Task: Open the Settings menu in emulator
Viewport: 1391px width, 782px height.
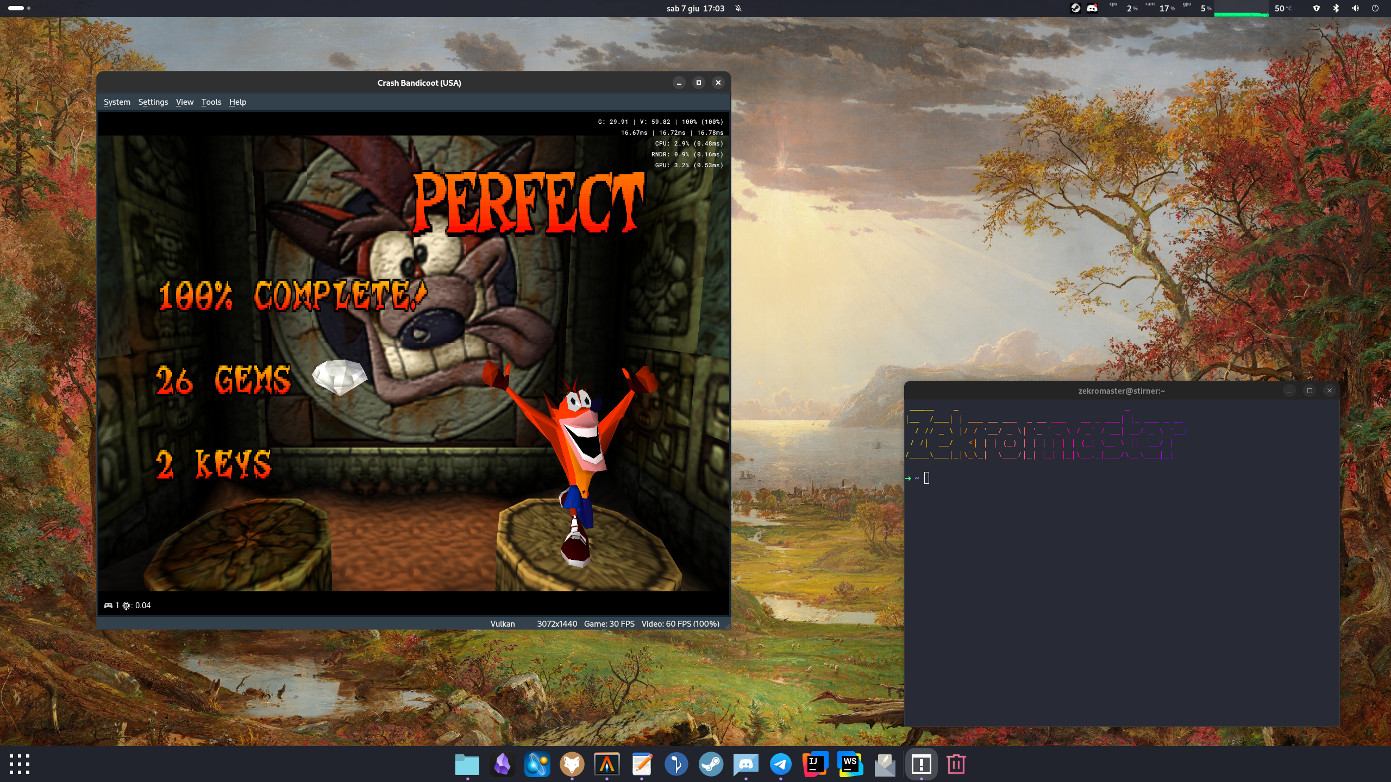Action: [153, 102]
